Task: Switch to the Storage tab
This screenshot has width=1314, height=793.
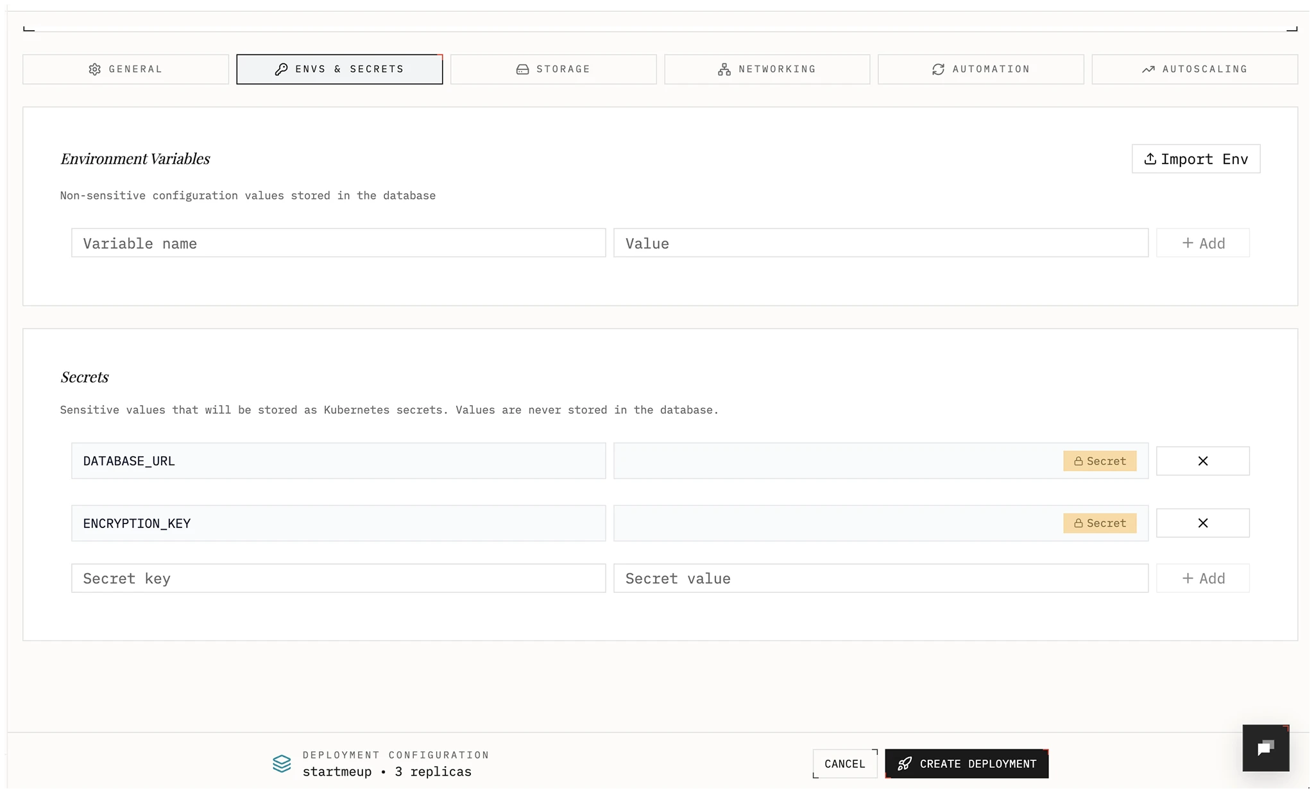Action: coord(553,69)
